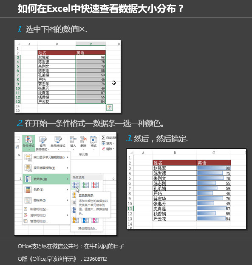Click the data bar cell 84 in the result sheet
The image size is (252, 265).
tap(214, 219)
